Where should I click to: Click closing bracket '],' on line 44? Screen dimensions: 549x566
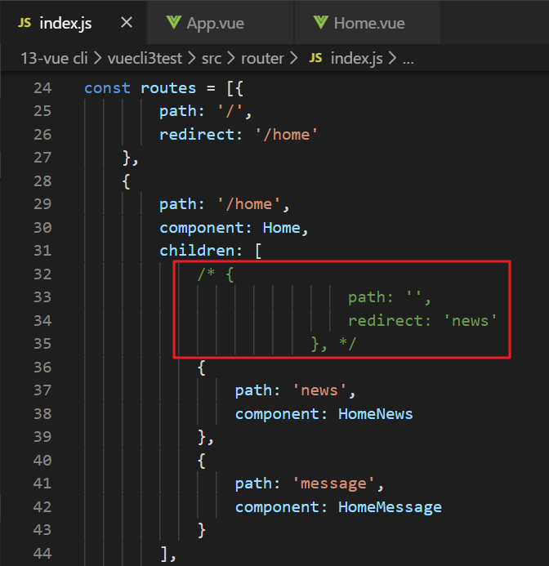[168, 554]
